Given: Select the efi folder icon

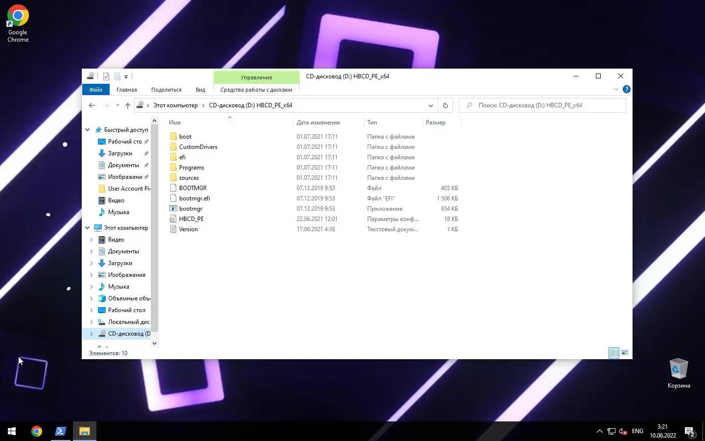Looking at the screenshot, I should click(173, 157).
